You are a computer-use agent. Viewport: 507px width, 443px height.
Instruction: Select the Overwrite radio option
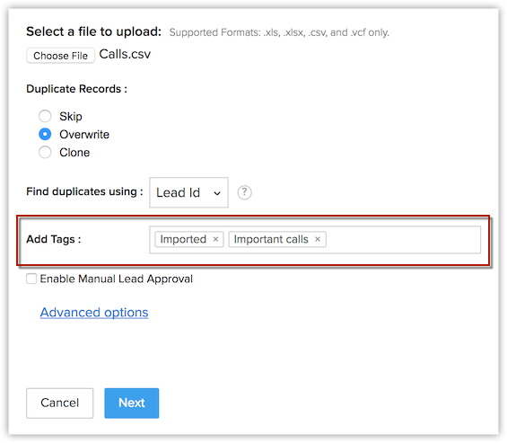[x=45, y=134]
